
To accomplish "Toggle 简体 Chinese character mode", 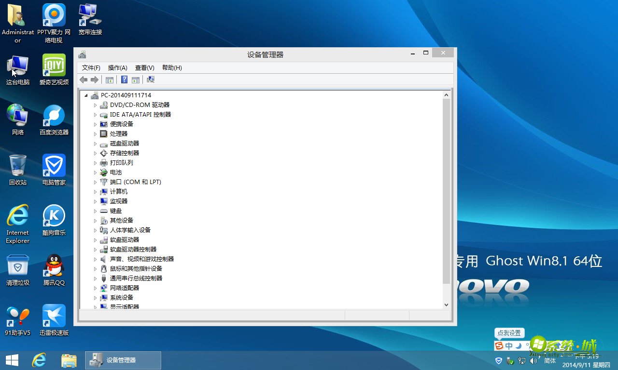I will [549, 360].
